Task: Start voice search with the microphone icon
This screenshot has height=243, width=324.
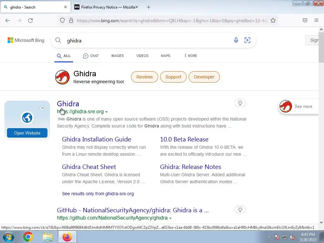Action: coord(236,40)
